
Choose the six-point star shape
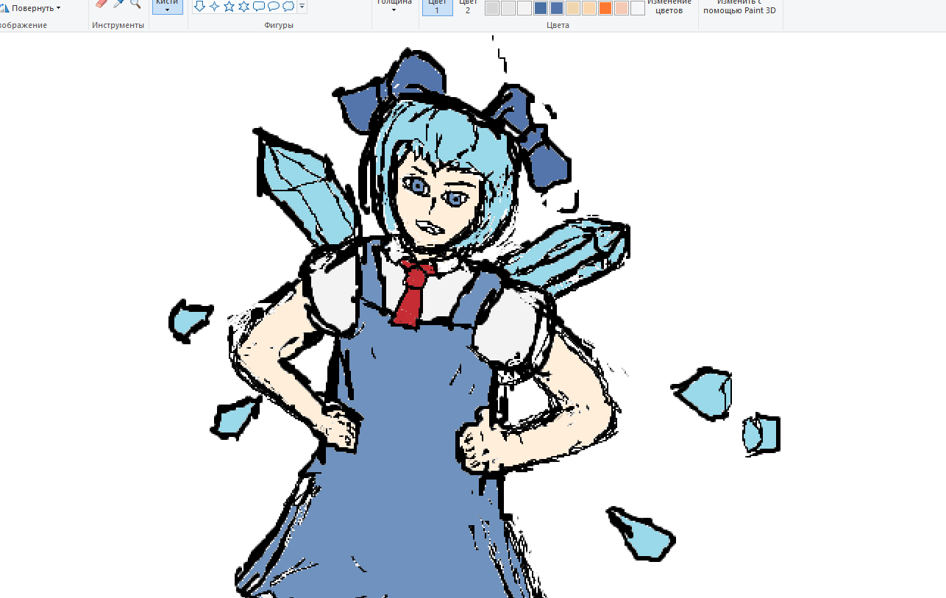[243, 6]
